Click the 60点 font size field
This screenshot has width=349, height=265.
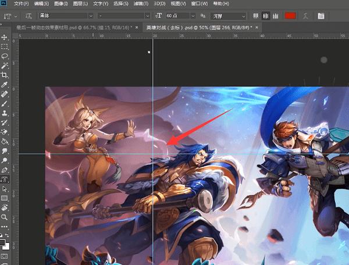coord(177,16)
